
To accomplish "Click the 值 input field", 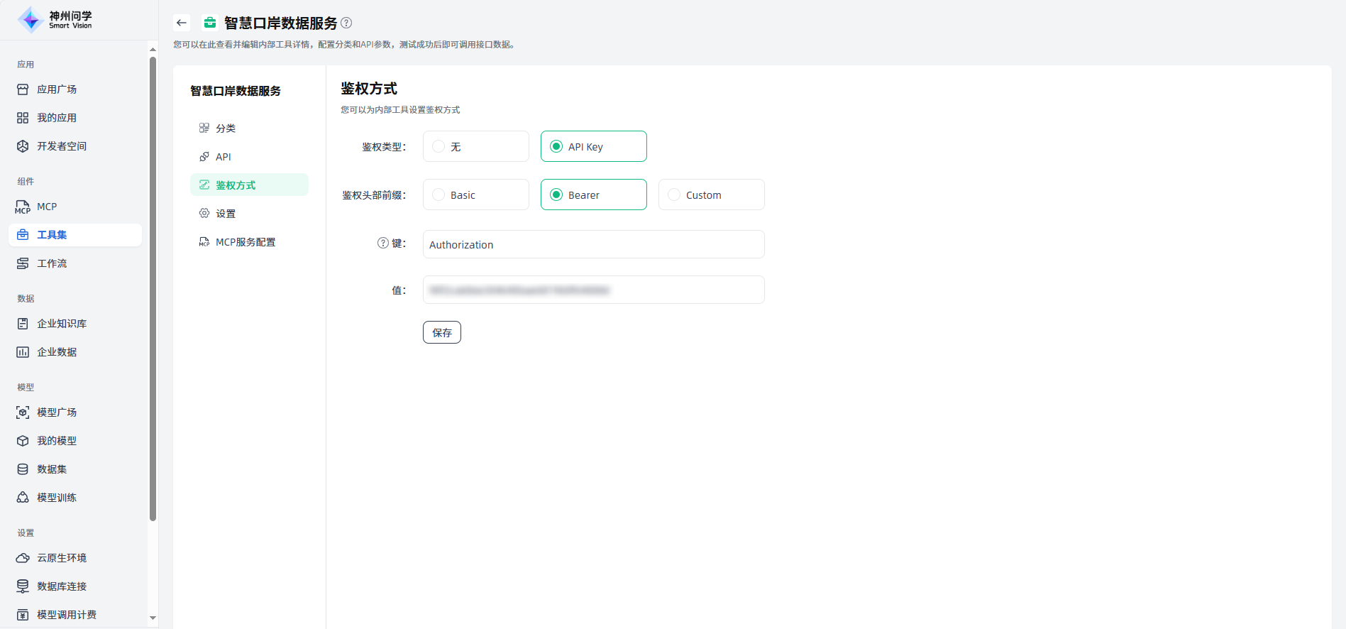I will click(593, 290).
